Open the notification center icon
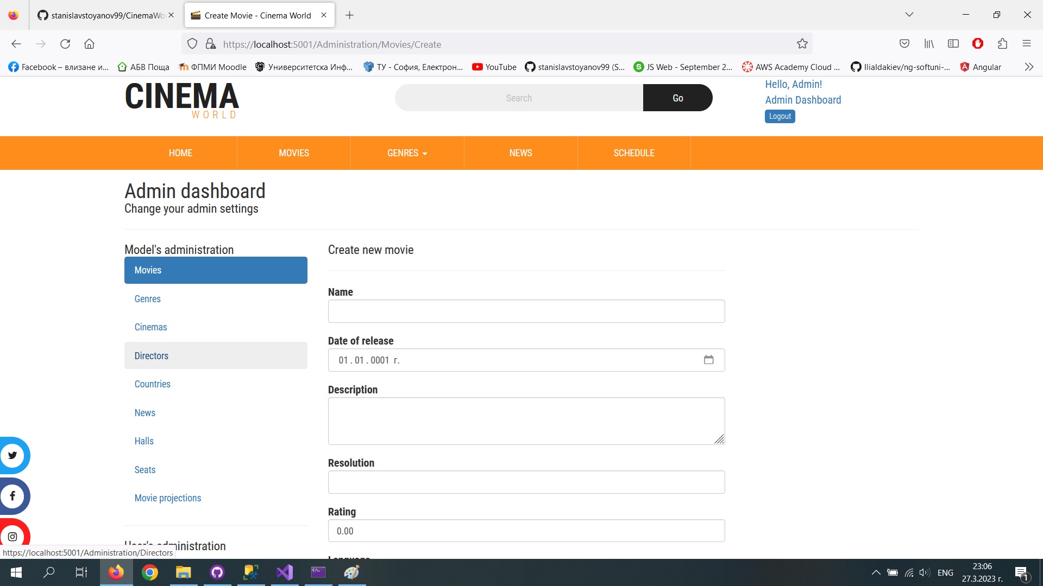The image size is (1043, 586). (x=1021, y=572)
